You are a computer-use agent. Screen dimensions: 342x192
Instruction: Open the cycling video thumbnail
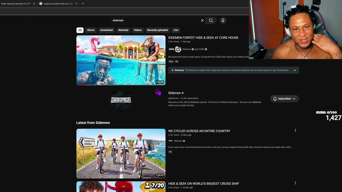point(121,154)
